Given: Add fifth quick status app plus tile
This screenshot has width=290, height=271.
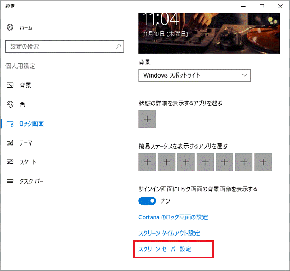Looking at the screenshot, I should point(224,162).
